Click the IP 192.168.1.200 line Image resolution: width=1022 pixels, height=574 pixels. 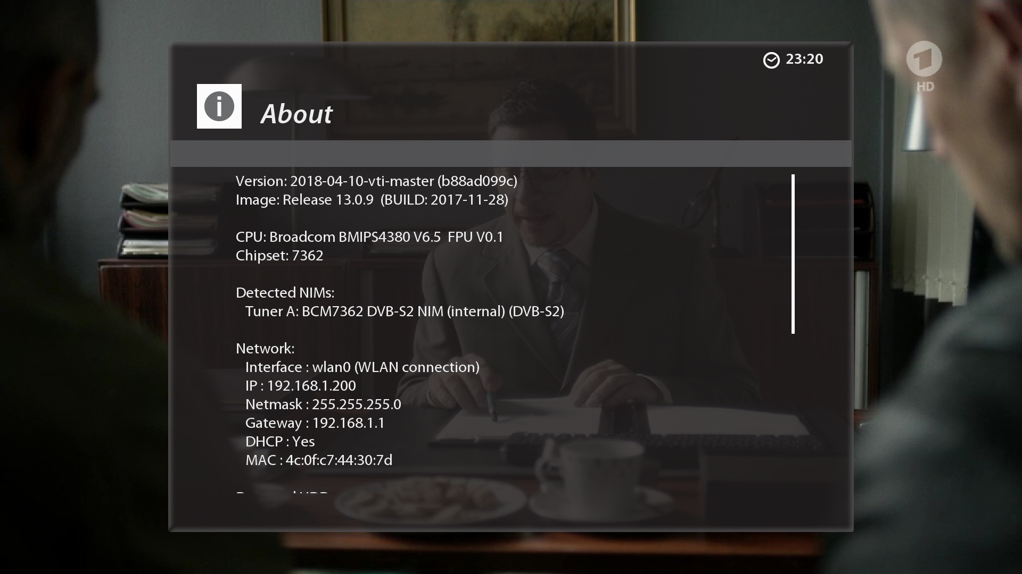300,386
